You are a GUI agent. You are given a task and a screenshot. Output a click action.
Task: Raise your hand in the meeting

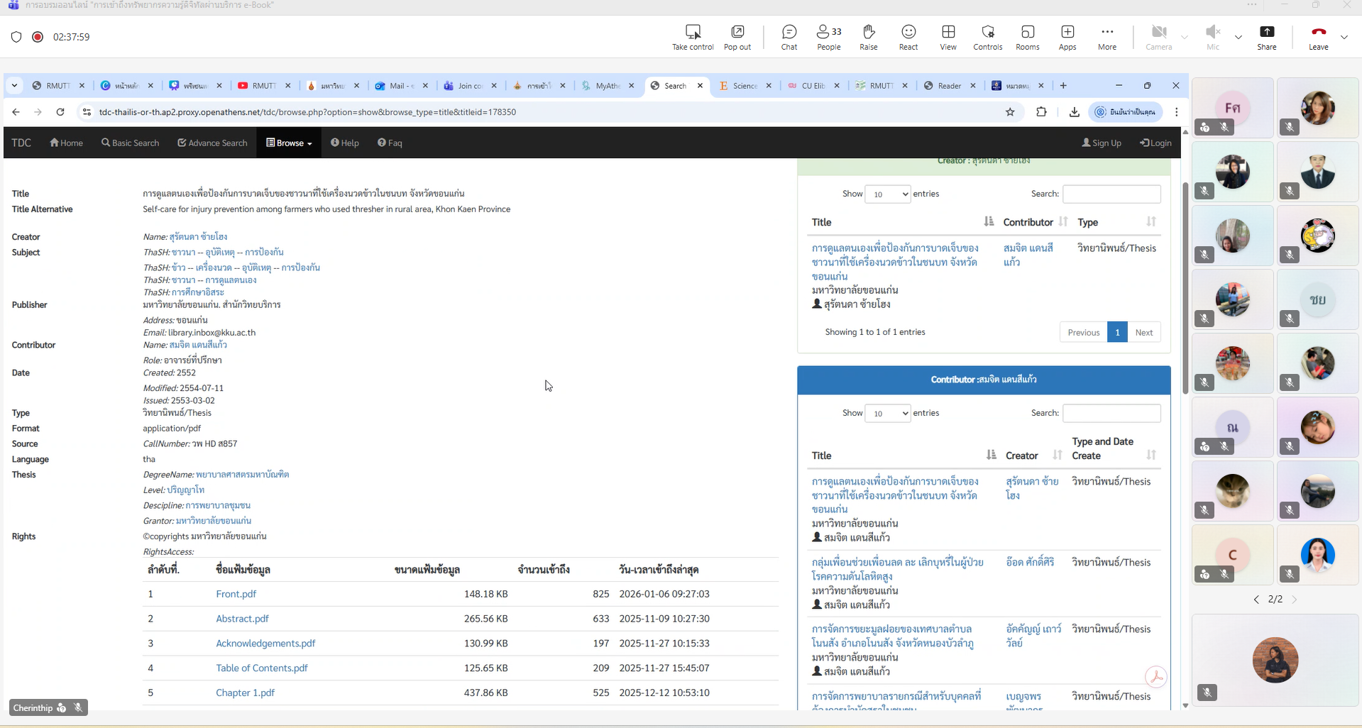coord(868,37)
